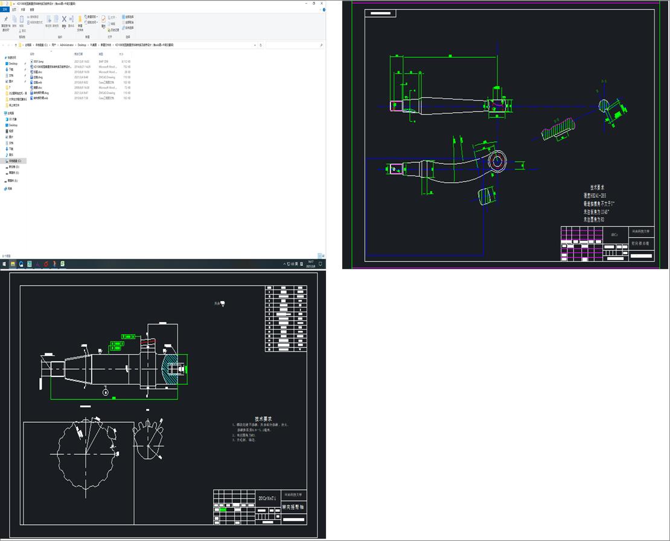
Task: Click the Up one level arrow button
Action: [x=16, y=45]
